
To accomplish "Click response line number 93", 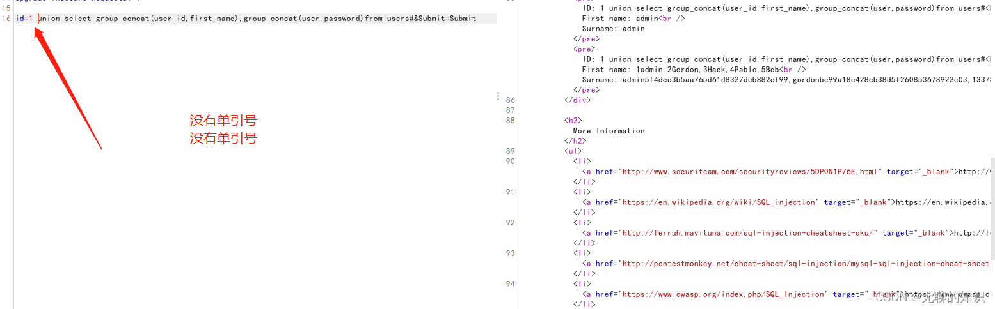I will 510,253.
